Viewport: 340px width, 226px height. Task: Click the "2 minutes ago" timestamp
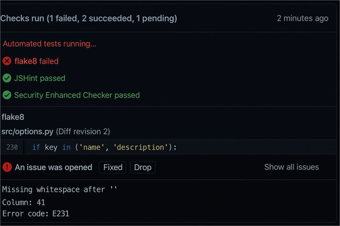point(302,18)
